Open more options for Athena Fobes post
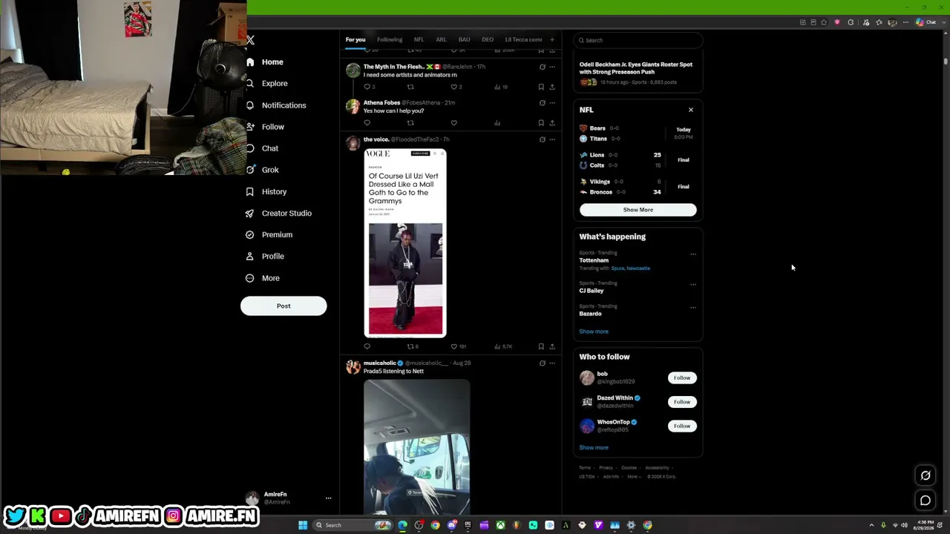The height and width of the screenshot is (534, 950). tap(551, 103)
